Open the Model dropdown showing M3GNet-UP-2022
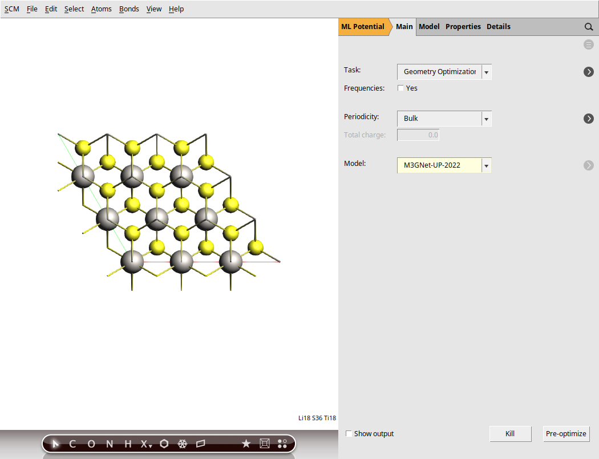This screenshot has width=599, height=459. pyautogui.click(x=485, y=165)
